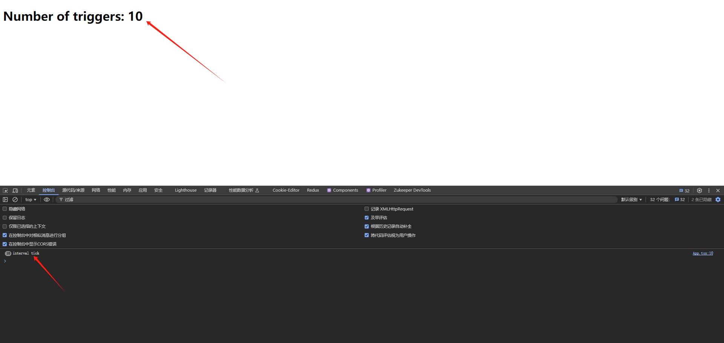
Task: Open the Lighthouse tab
Action: 186,190
